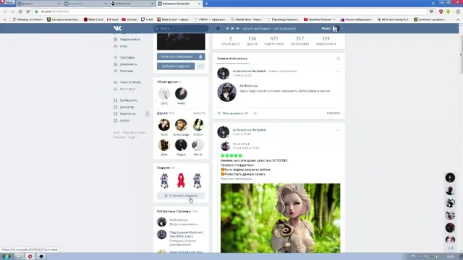Image resolution: width=463 pixels, height=260 pixels.
Task: Skip to previous track in the header player
Action: click(227, 28)
